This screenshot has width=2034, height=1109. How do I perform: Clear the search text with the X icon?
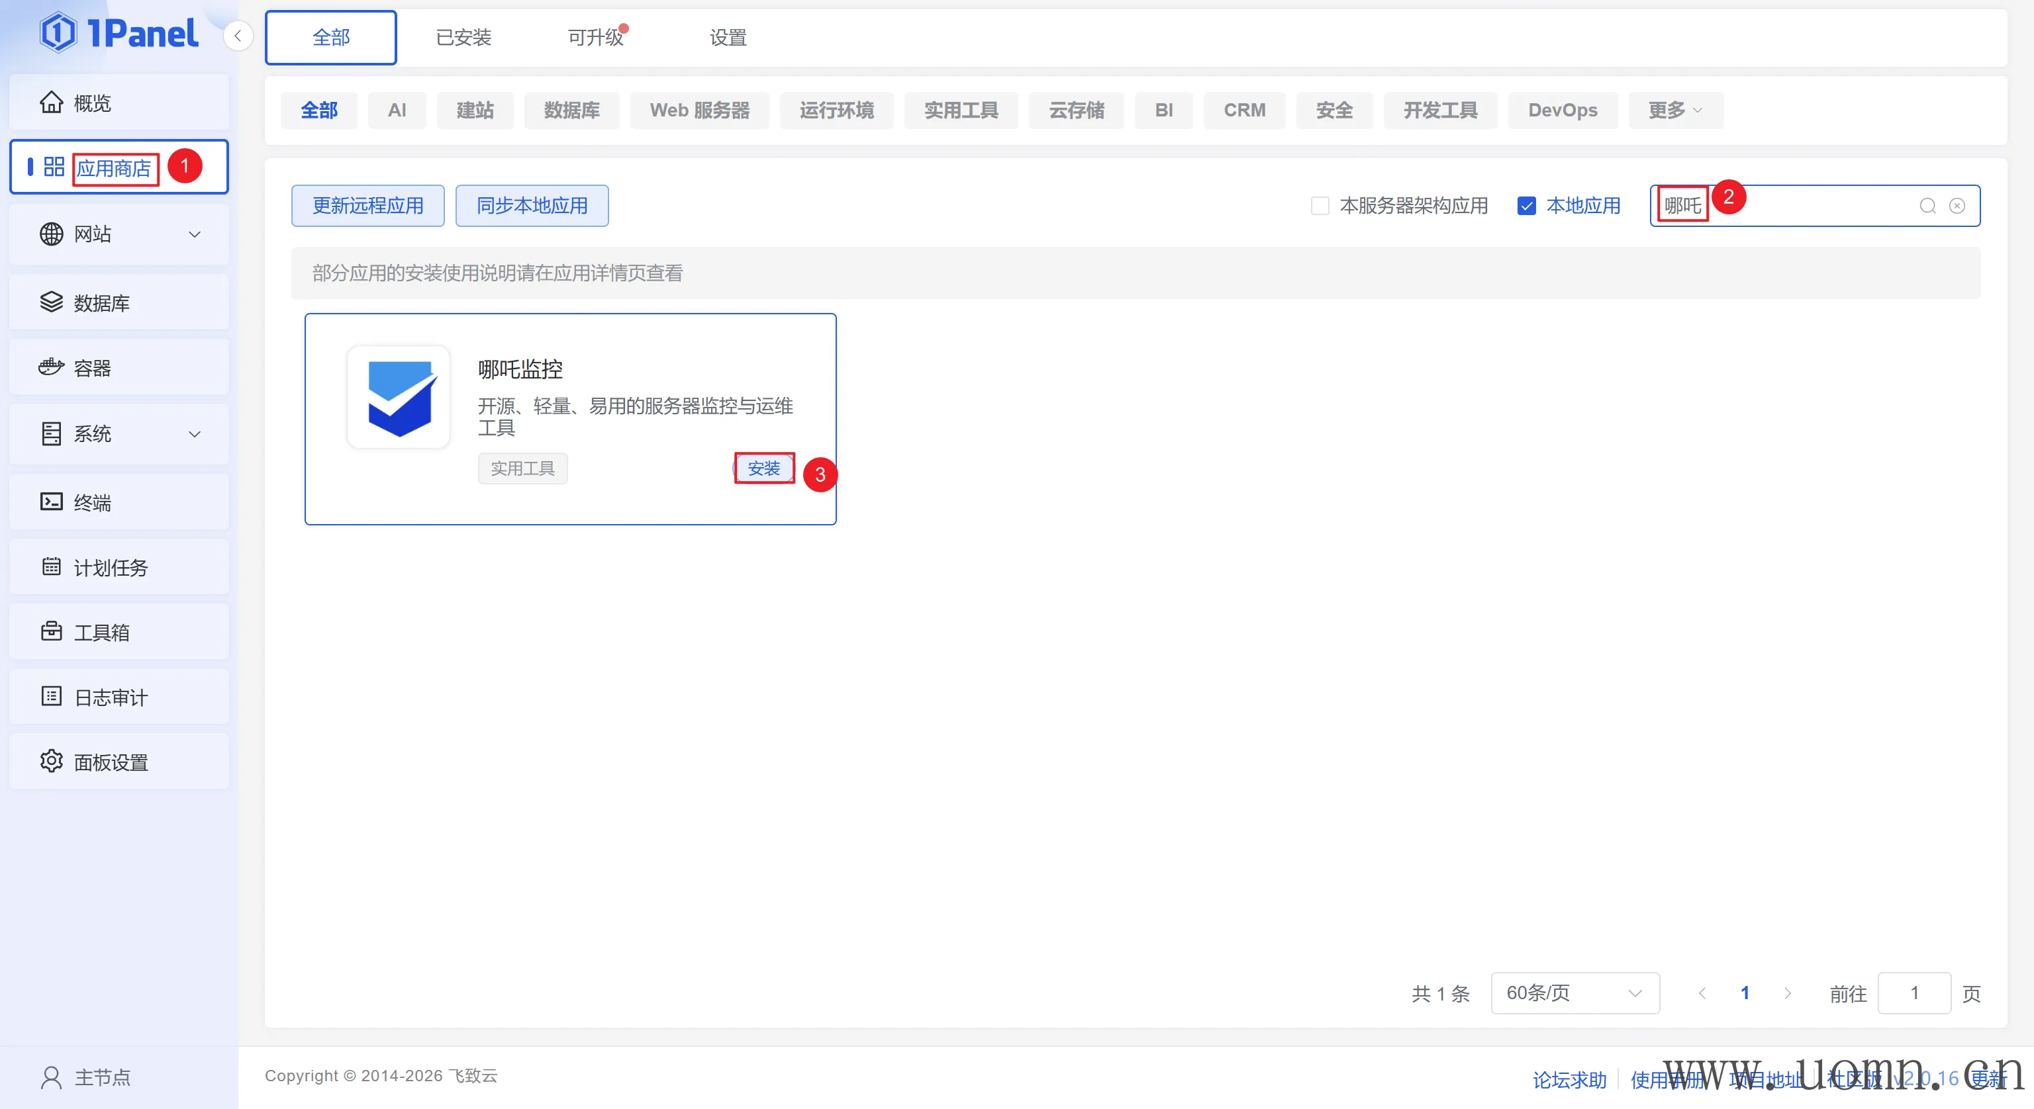1957,206
